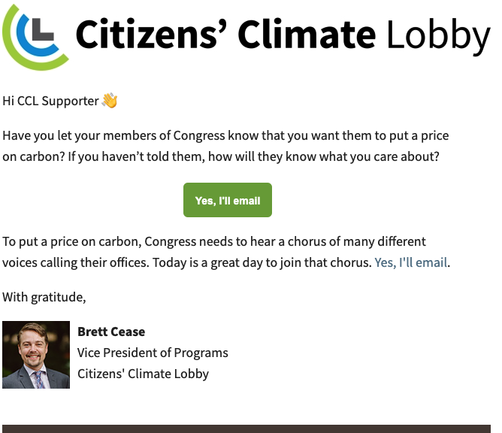This screenshot has width=502, height=433.
Task: Click the "With gratitude," closing line
Action: coord(44,297)
